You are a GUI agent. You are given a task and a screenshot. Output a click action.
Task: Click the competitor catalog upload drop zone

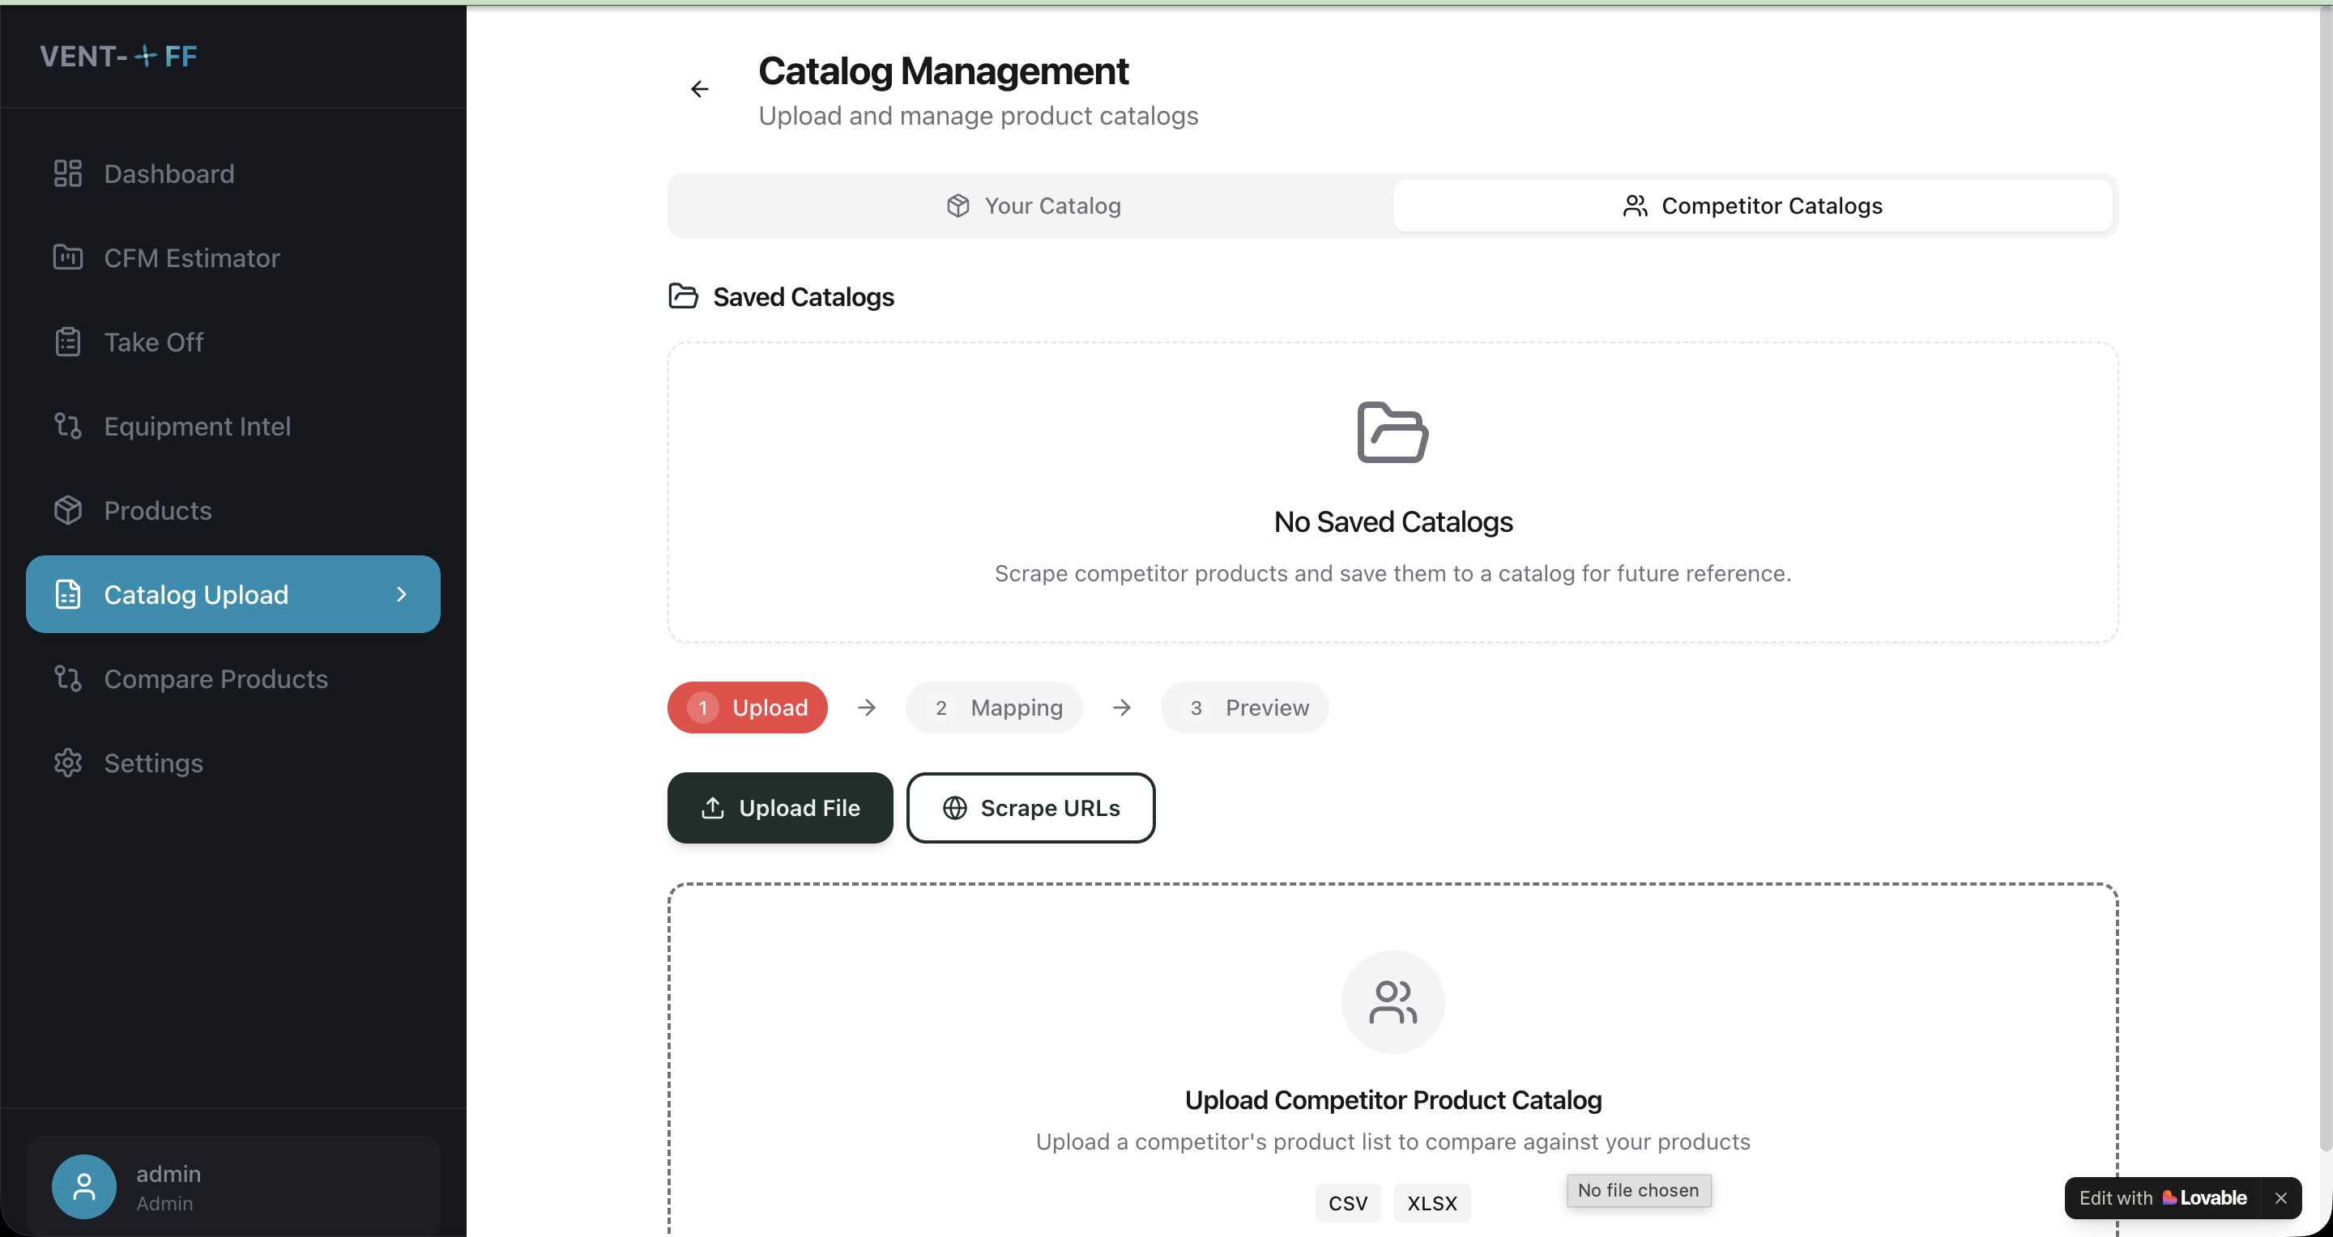(1392, 1059)
